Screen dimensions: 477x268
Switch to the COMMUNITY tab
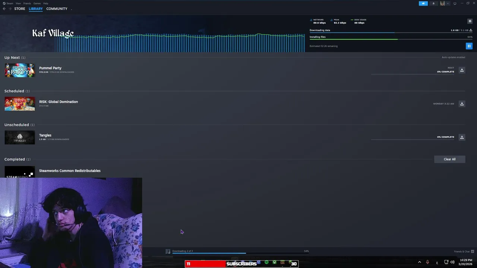57,9
